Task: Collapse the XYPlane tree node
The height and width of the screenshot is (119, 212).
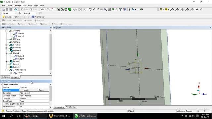Action: tap(6, 31)
